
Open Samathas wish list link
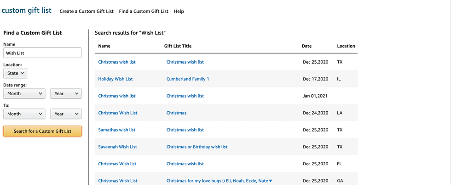(x=117, y=130)
